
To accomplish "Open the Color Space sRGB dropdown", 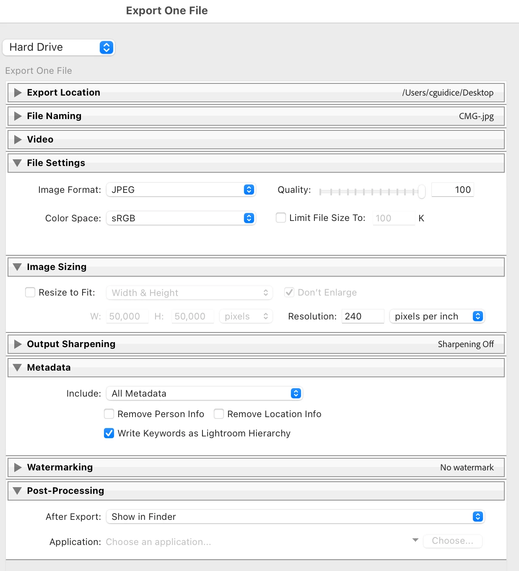I will (x=181, y=218).
